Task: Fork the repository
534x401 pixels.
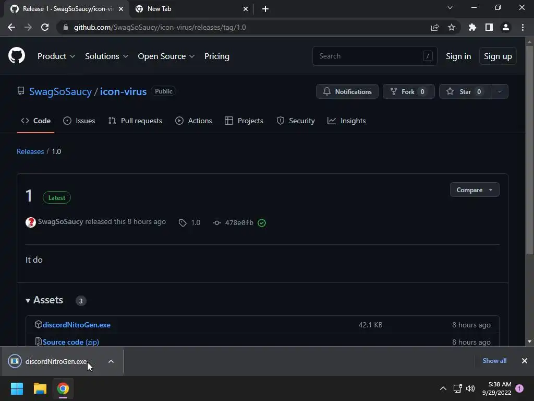Action: coord(408,91)
